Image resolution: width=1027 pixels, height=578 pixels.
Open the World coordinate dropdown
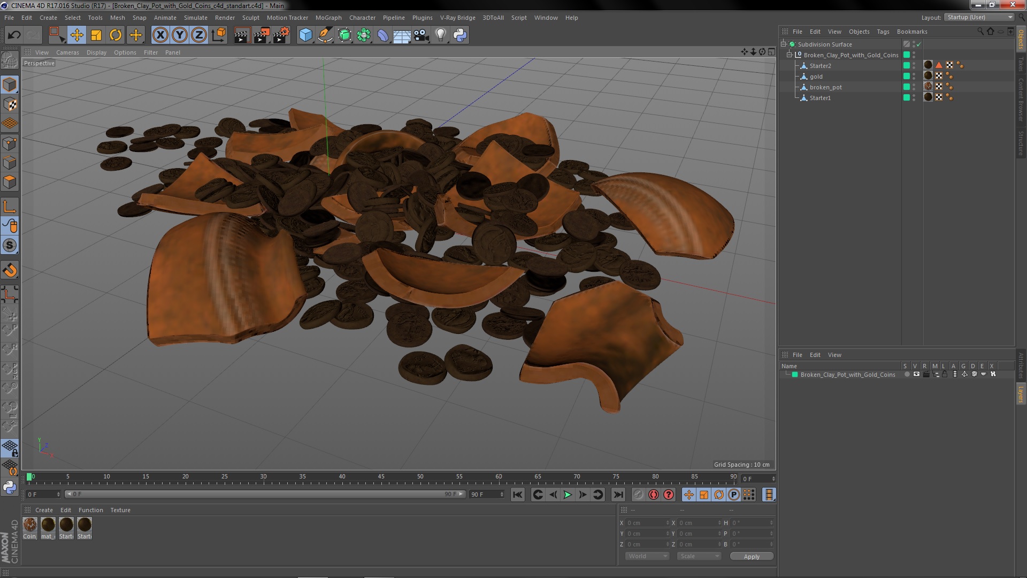[x=647, y=556]
